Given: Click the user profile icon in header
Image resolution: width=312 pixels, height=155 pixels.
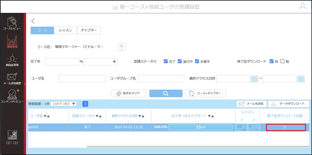Looking at the screenshot, I should 303,6.
